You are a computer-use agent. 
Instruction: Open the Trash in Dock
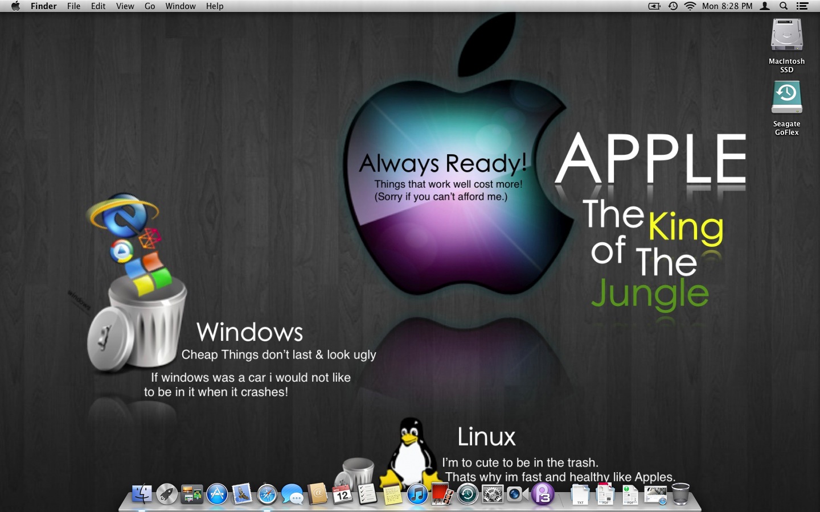point(680,494)
